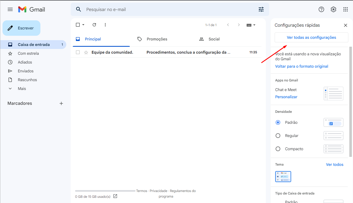Go to the older messages arrow
The height and width of the screenshot is (203, 353).
[239, 25]
